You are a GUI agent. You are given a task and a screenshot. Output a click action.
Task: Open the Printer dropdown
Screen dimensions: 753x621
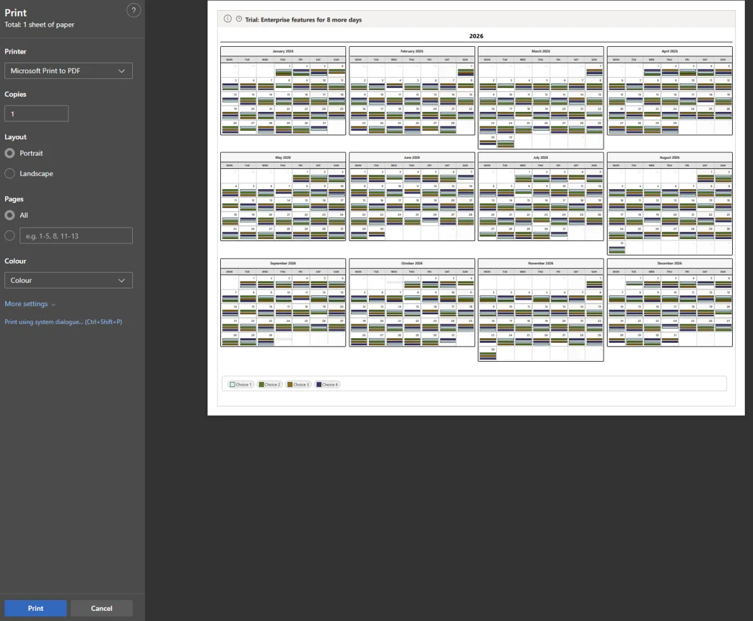click(x=68, y=71)
